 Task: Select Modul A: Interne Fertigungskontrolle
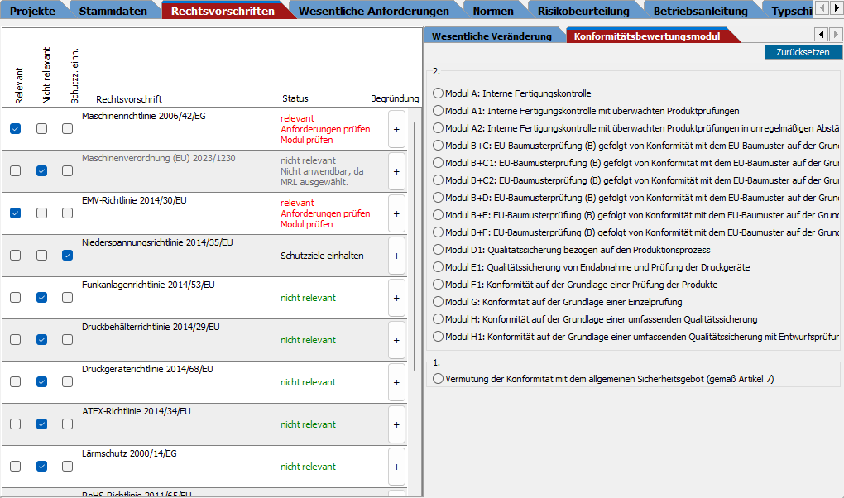click(x=439, y=93)
